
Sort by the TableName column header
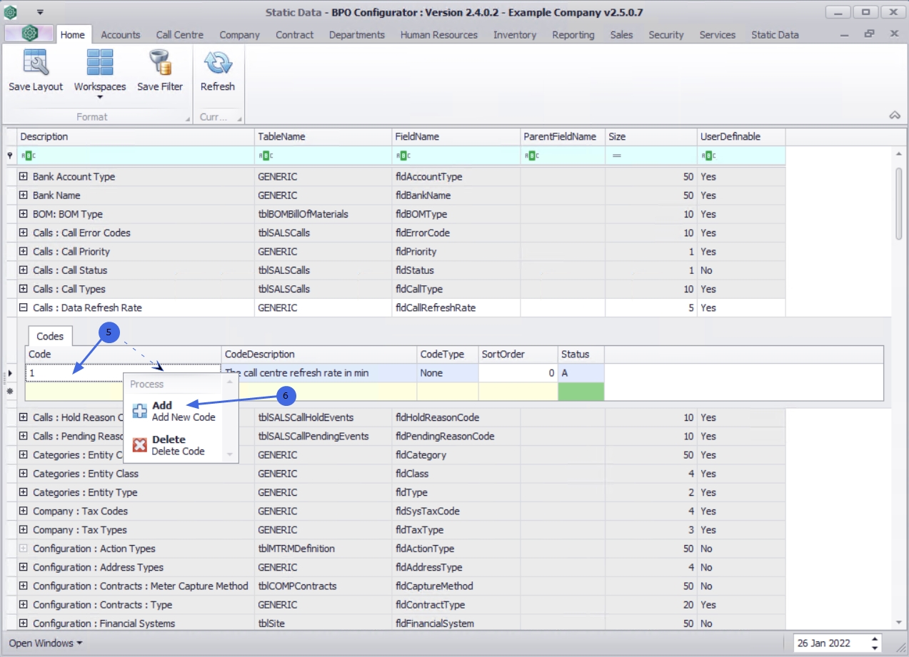click(323, 136)
